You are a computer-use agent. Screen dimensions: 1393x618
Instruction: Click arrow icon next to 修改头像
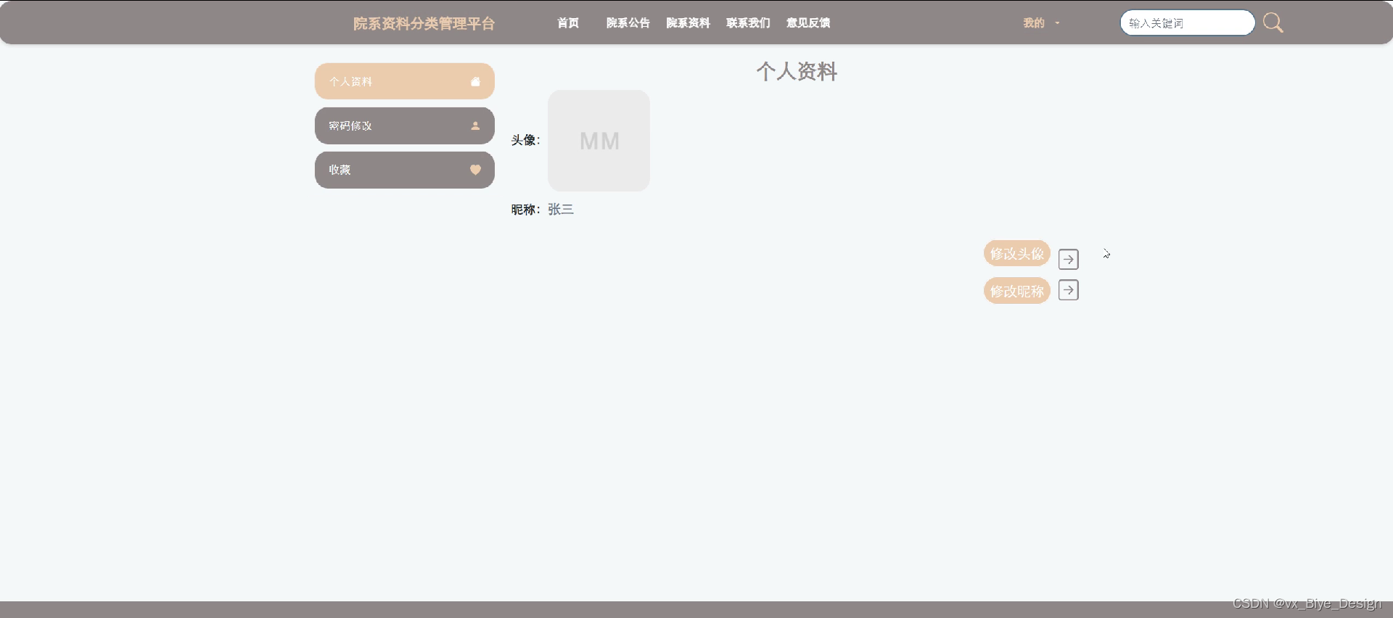click(1069, 259)
